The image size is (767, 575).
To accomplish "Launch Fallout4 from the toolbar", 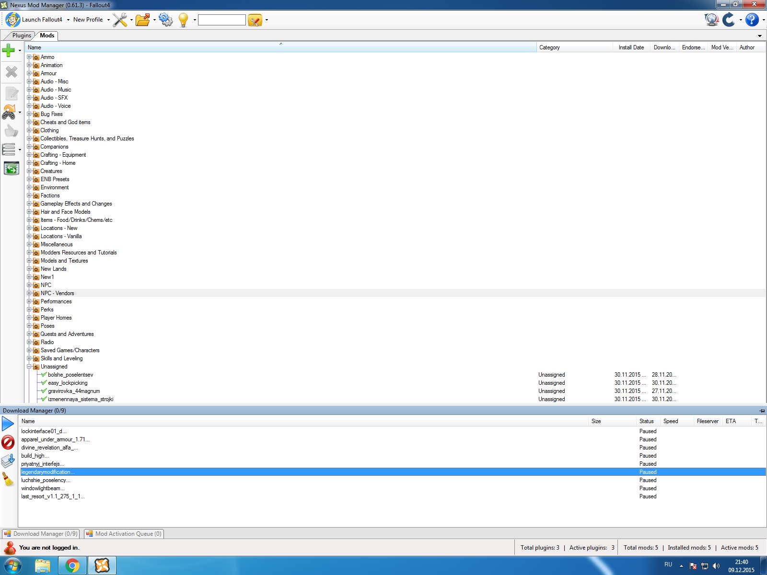I will [34, 20].
